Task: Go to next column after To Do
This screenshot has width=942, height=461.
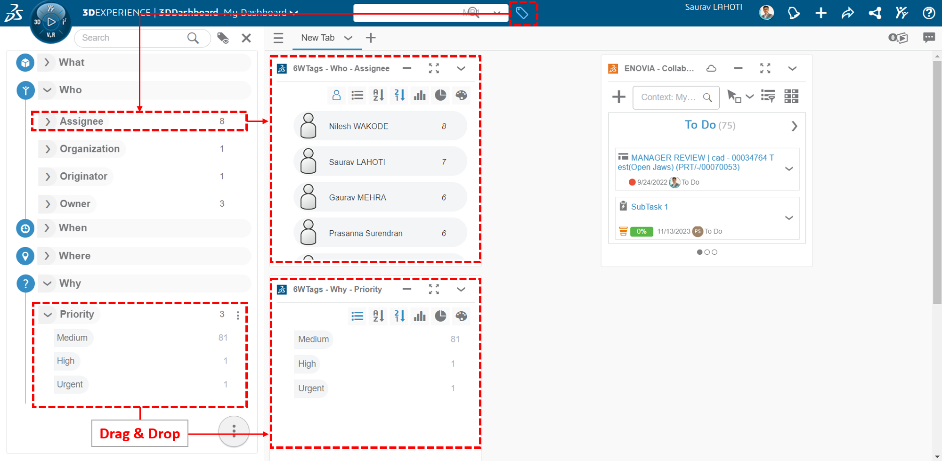Action: click(794, 126)
